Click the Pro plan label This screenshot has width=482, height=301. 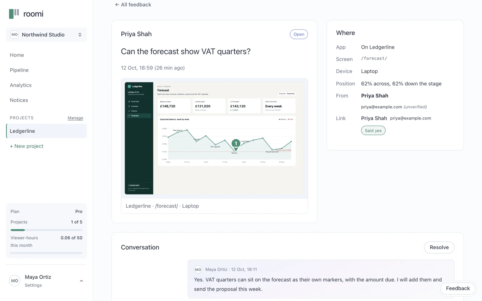pos(79,212)
